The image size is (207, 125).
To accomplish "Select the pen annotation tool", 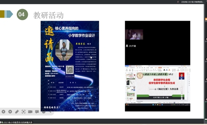I will (17, 112).
